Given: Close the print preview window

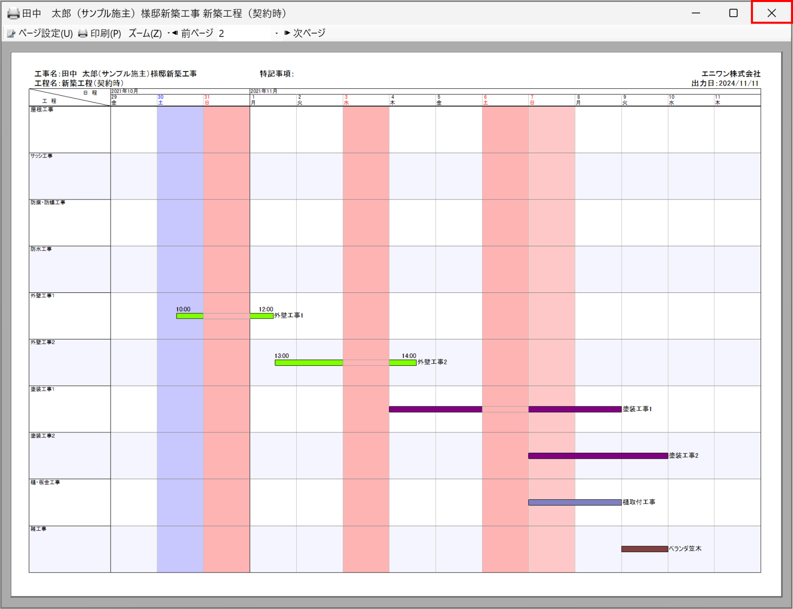Looking at the screenshot, I should pos(771,13).
